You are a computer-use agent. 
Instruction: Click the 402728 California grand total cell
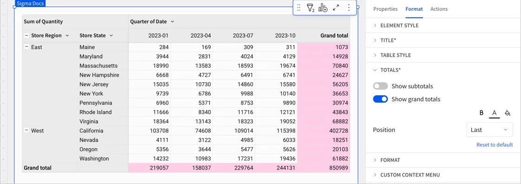click(324, 131)
